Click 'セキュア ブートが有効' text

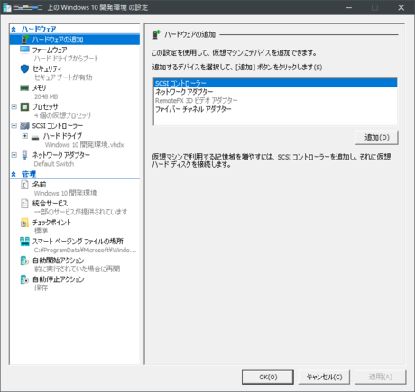click(63, 77)
